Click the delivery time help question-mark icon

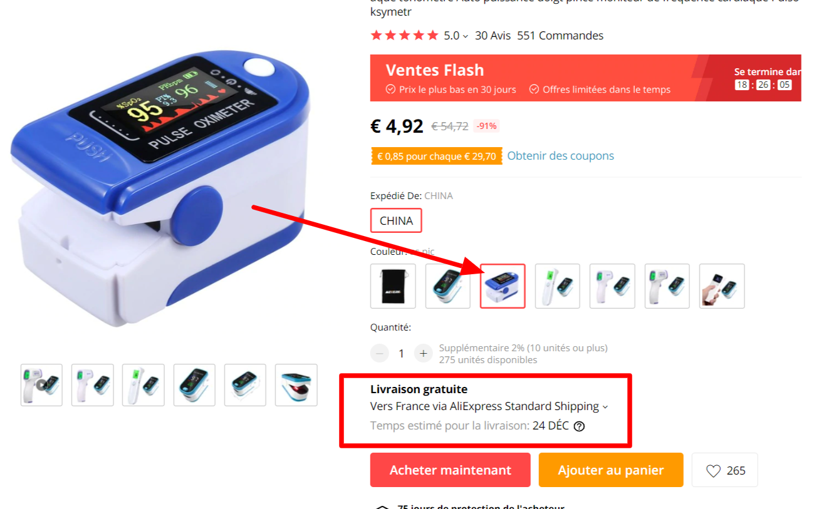(579, 426)
